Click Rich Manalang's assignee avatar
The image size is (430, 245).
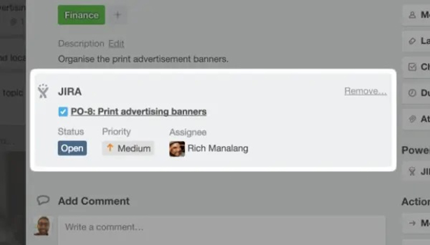pos(177,149)
